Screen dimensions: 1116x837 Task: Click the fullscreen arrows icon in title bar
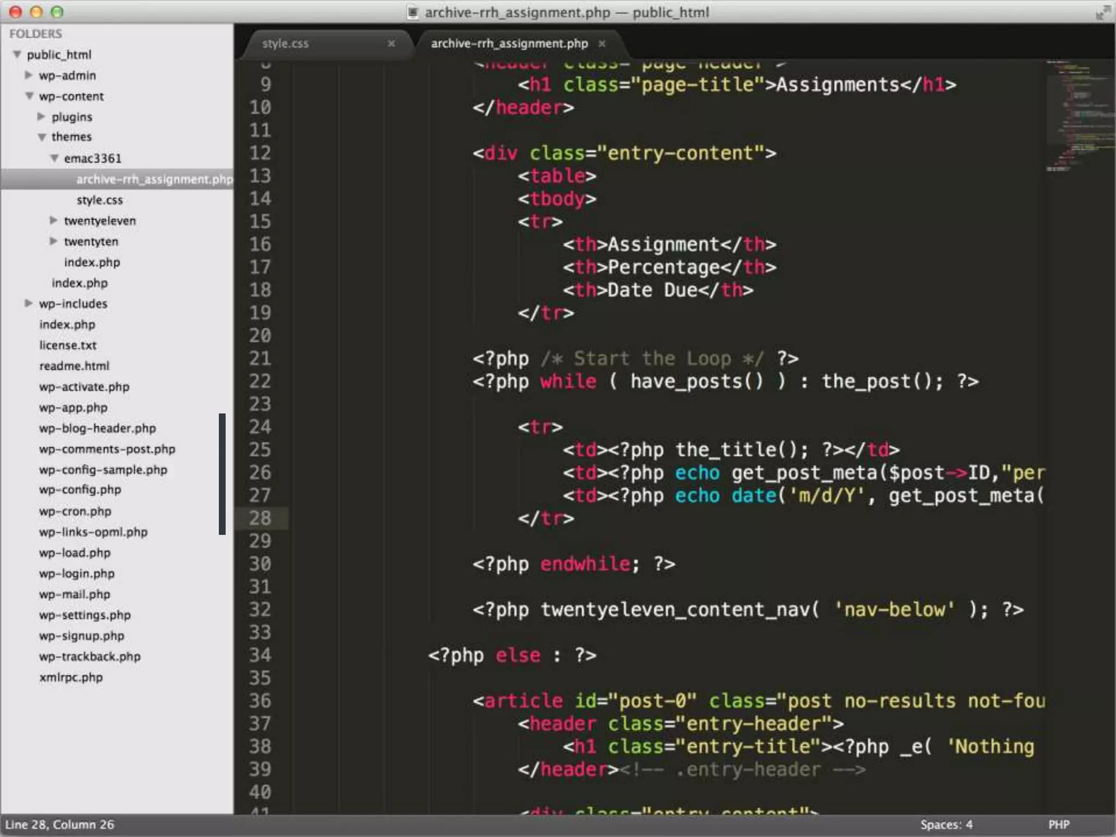tap(1102, 12)
